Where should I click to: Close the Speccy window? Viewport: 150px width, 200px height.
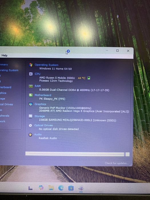tap(128, 51)
